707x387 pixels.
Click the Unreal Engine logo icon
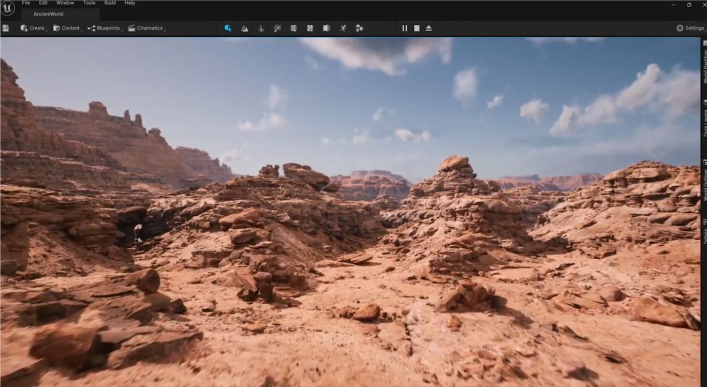coord(8,9)
